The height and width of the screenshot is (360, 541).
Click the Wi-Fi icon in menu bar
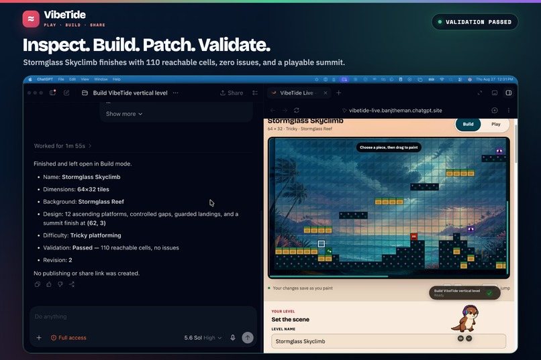point(442,79)
